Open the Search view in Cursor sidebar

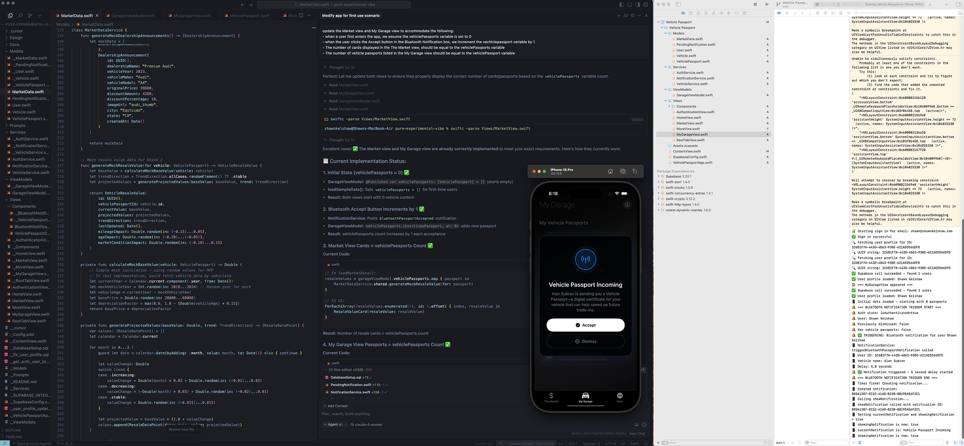[x=20, y=16]
